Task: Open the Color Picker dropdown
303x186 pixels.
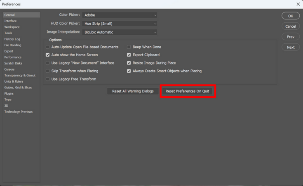Action: (120, 15)
